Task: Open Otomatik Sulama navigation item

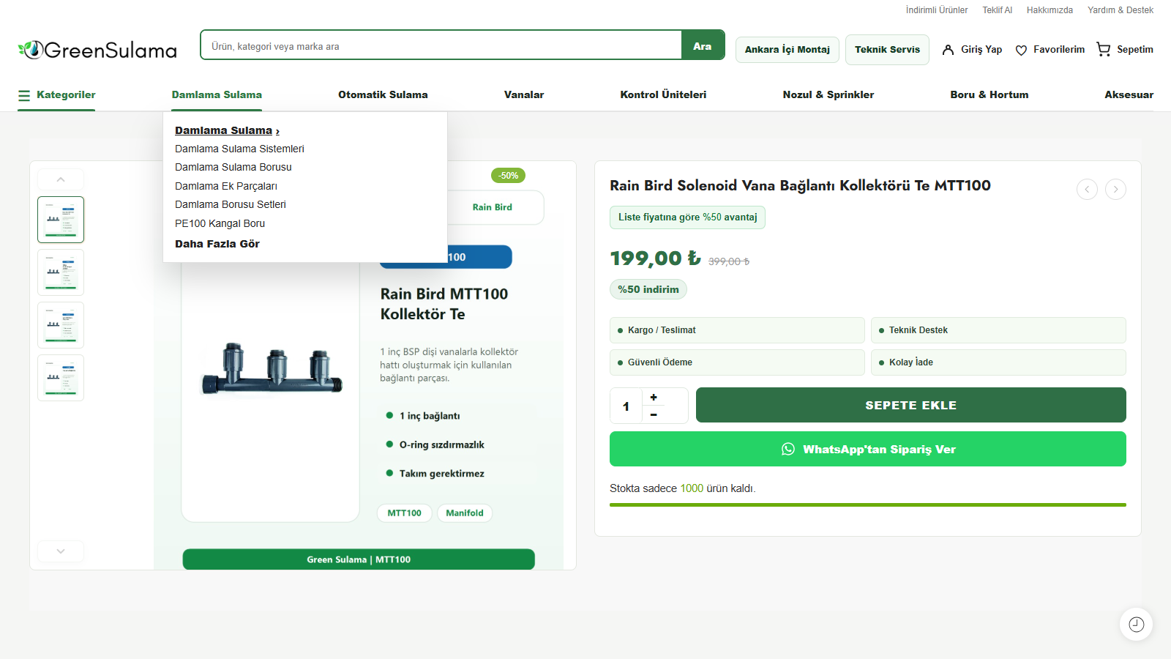Action: [383, 95]
